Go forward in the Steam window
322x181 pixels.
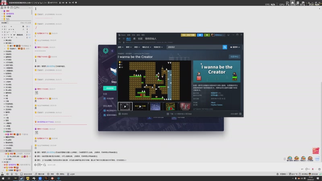coord(124,39)
